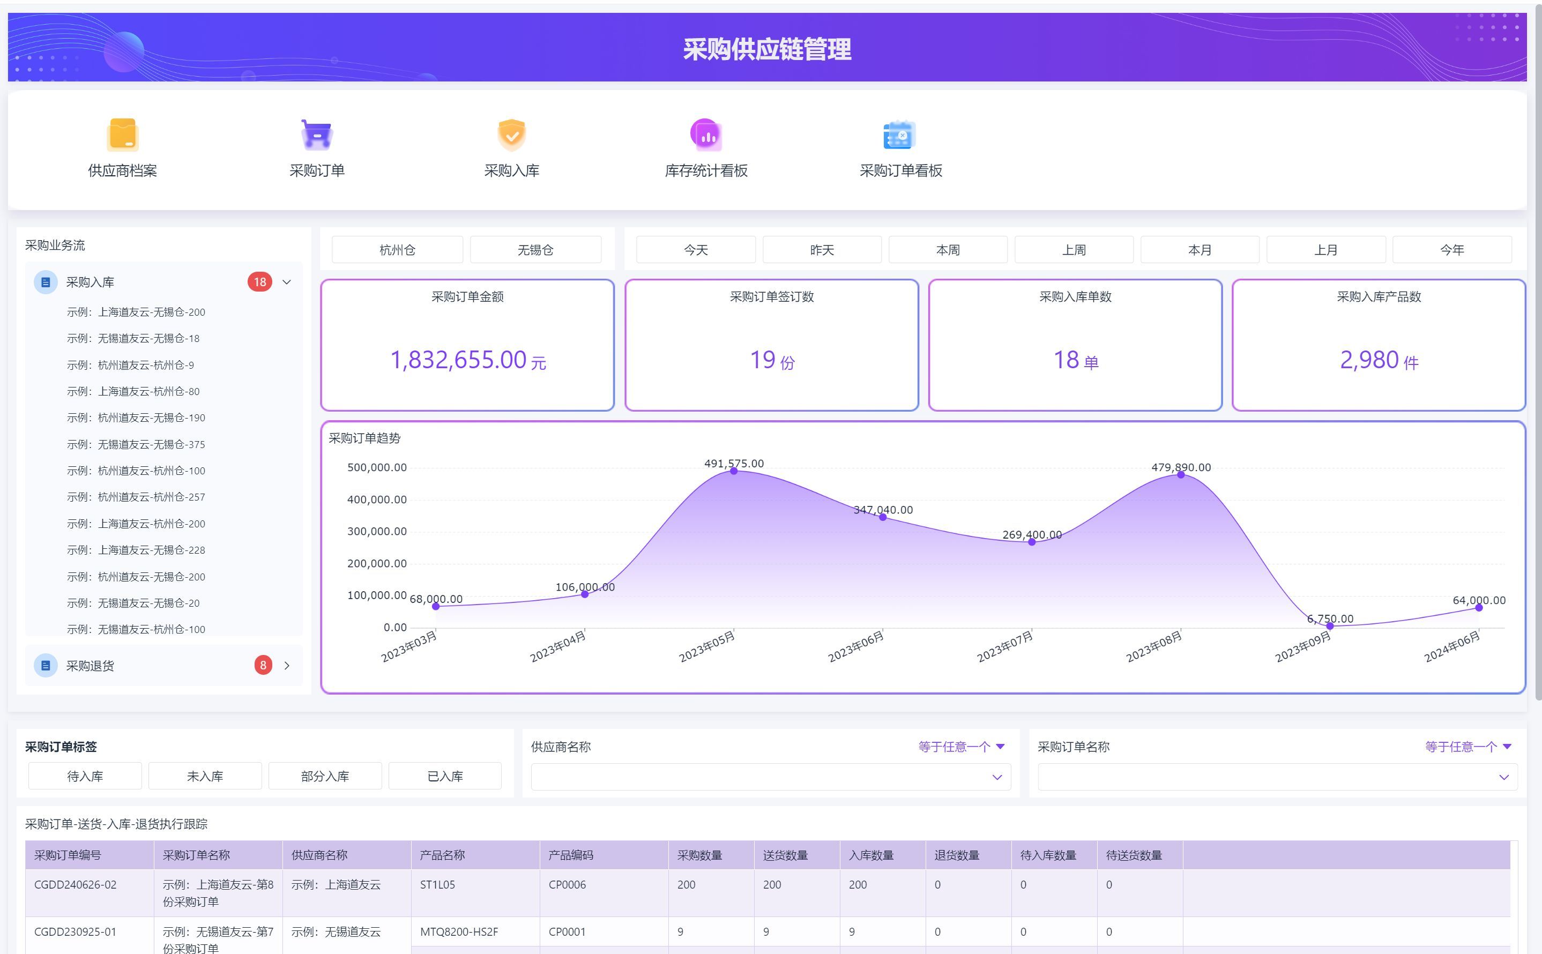Click the document icon beside 采购入库
Viewport: 1542px width, 954px height.
(46, 282)
